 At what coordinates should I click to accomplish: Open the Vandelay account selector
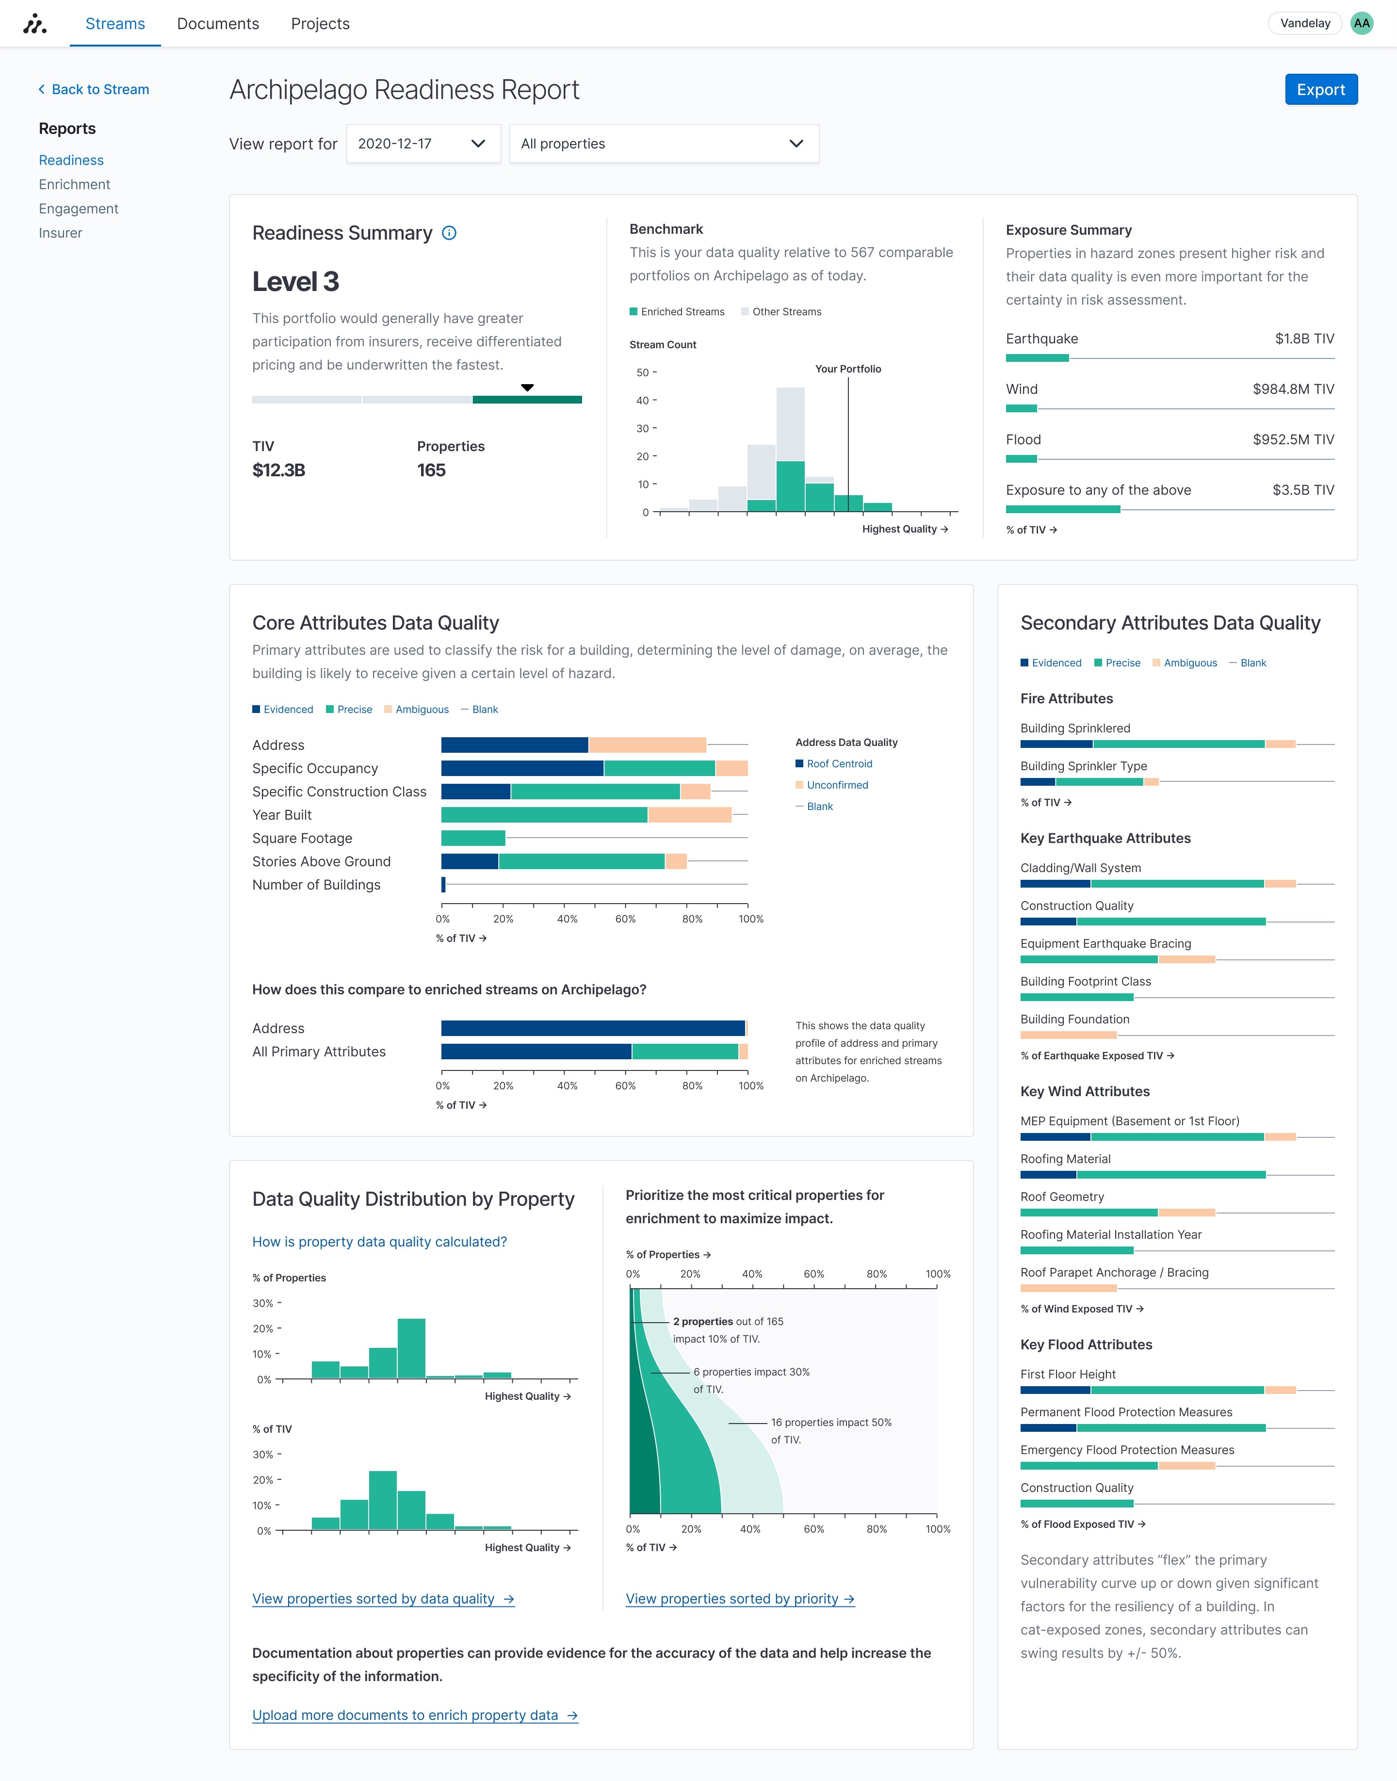[1304, 23]
